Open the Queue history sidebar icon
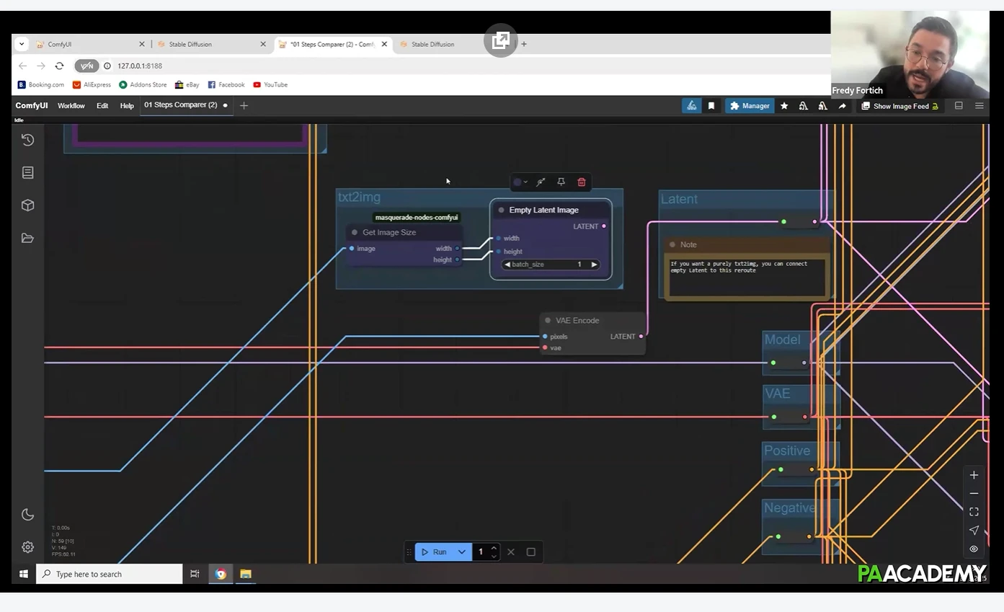 click(27, 140)
